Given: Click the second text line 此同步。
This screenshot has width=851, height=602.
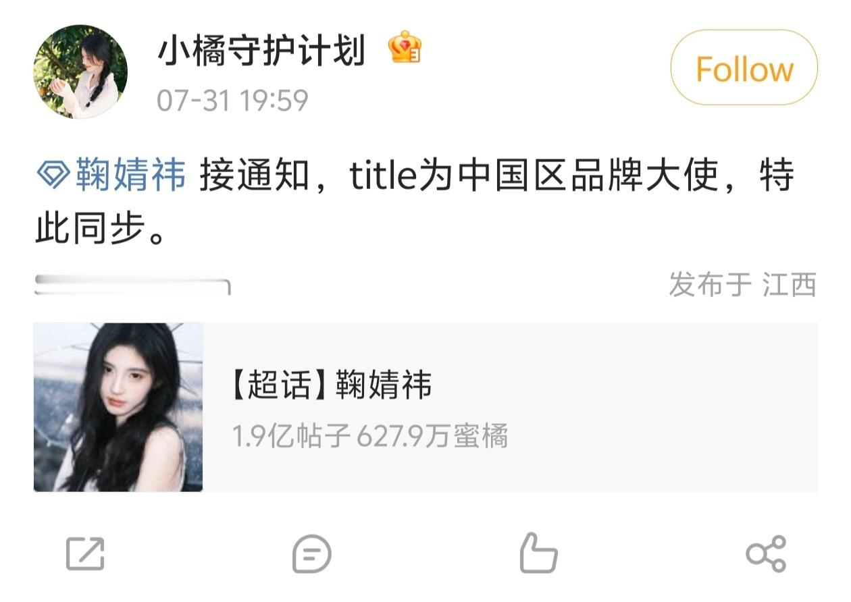Looking at the screenshot, I should pos(101,230).
